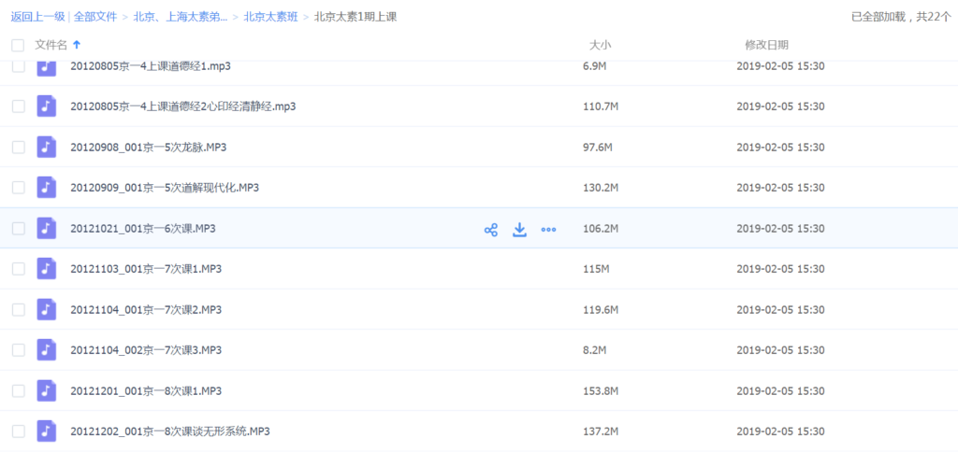The height and width of the screenshot is (452, 958).
Task: Click music icon of 20120909 道解现代化 file
Action: tap(47, 188)
